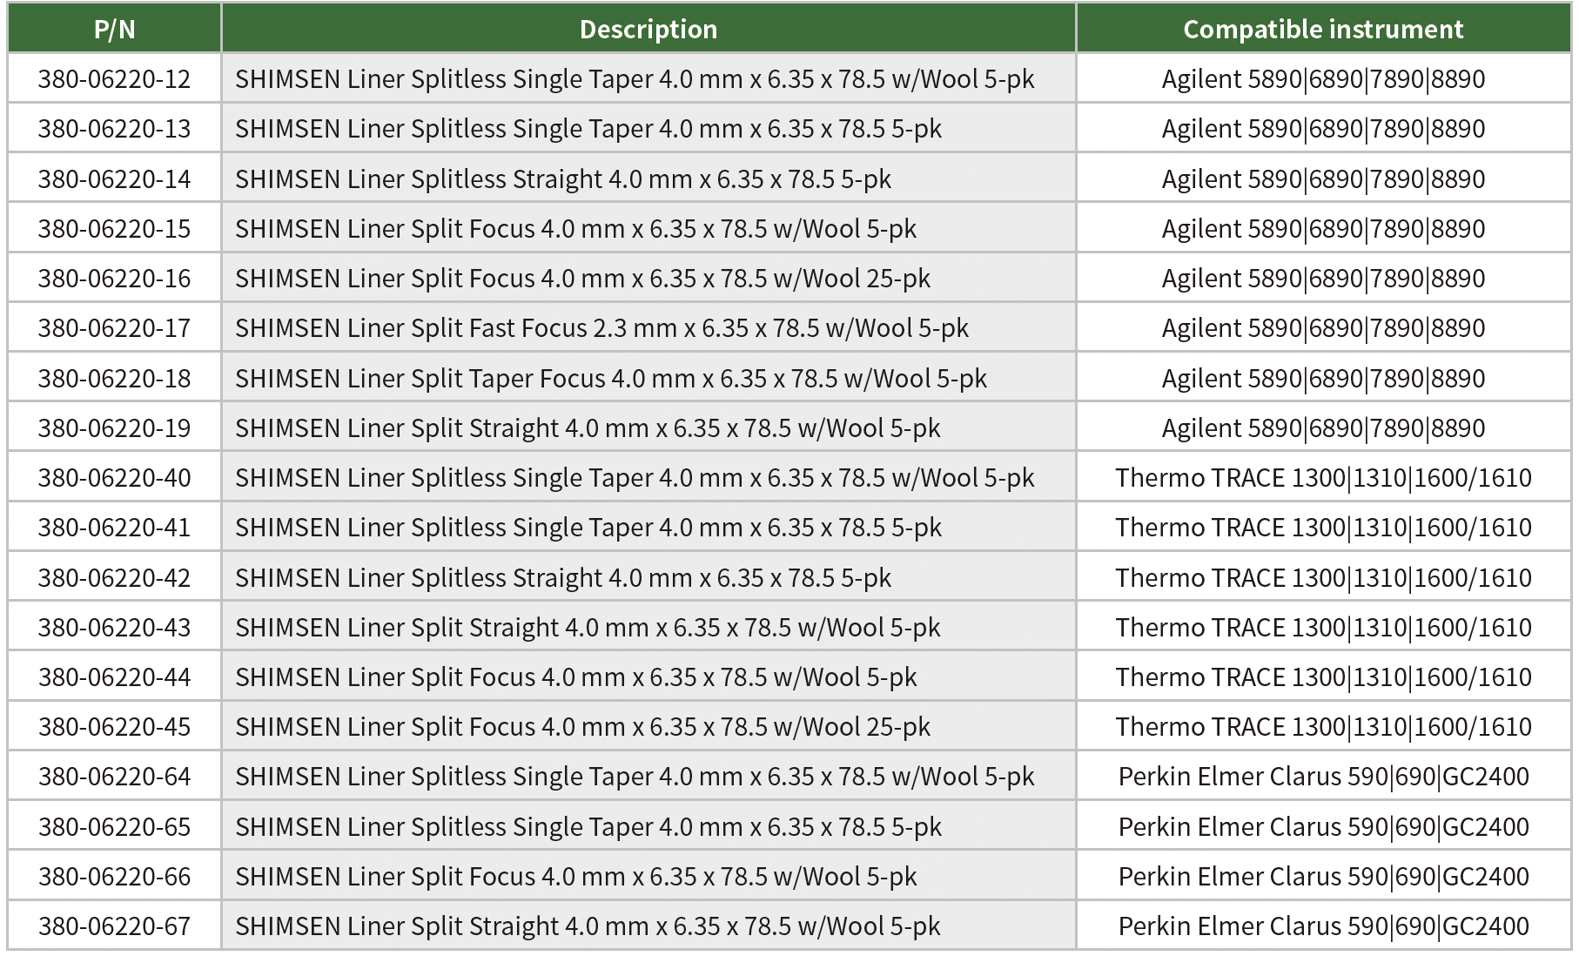
Task: Select part number 380-06220-12
Action: 114,79
